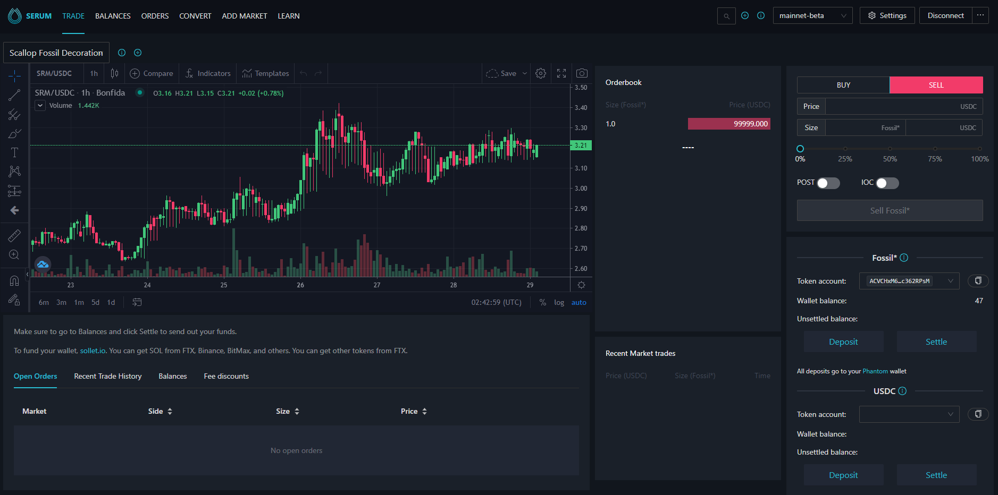Screen dimensions: 998x495
Task: Open the sollet.io link
Action: point(93,351)
